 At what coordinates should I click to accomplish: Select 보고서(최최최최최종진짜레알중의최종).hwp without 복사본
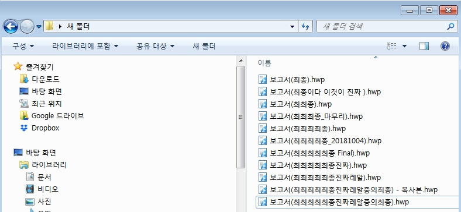click(x=339, y=202)
